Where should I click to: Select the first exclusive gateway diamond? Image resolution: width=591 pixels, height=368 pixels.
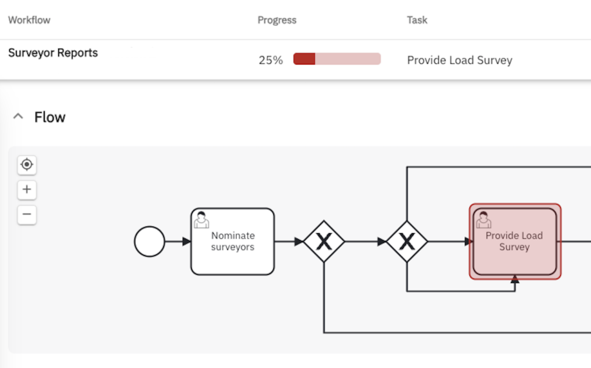coord(324,242)
